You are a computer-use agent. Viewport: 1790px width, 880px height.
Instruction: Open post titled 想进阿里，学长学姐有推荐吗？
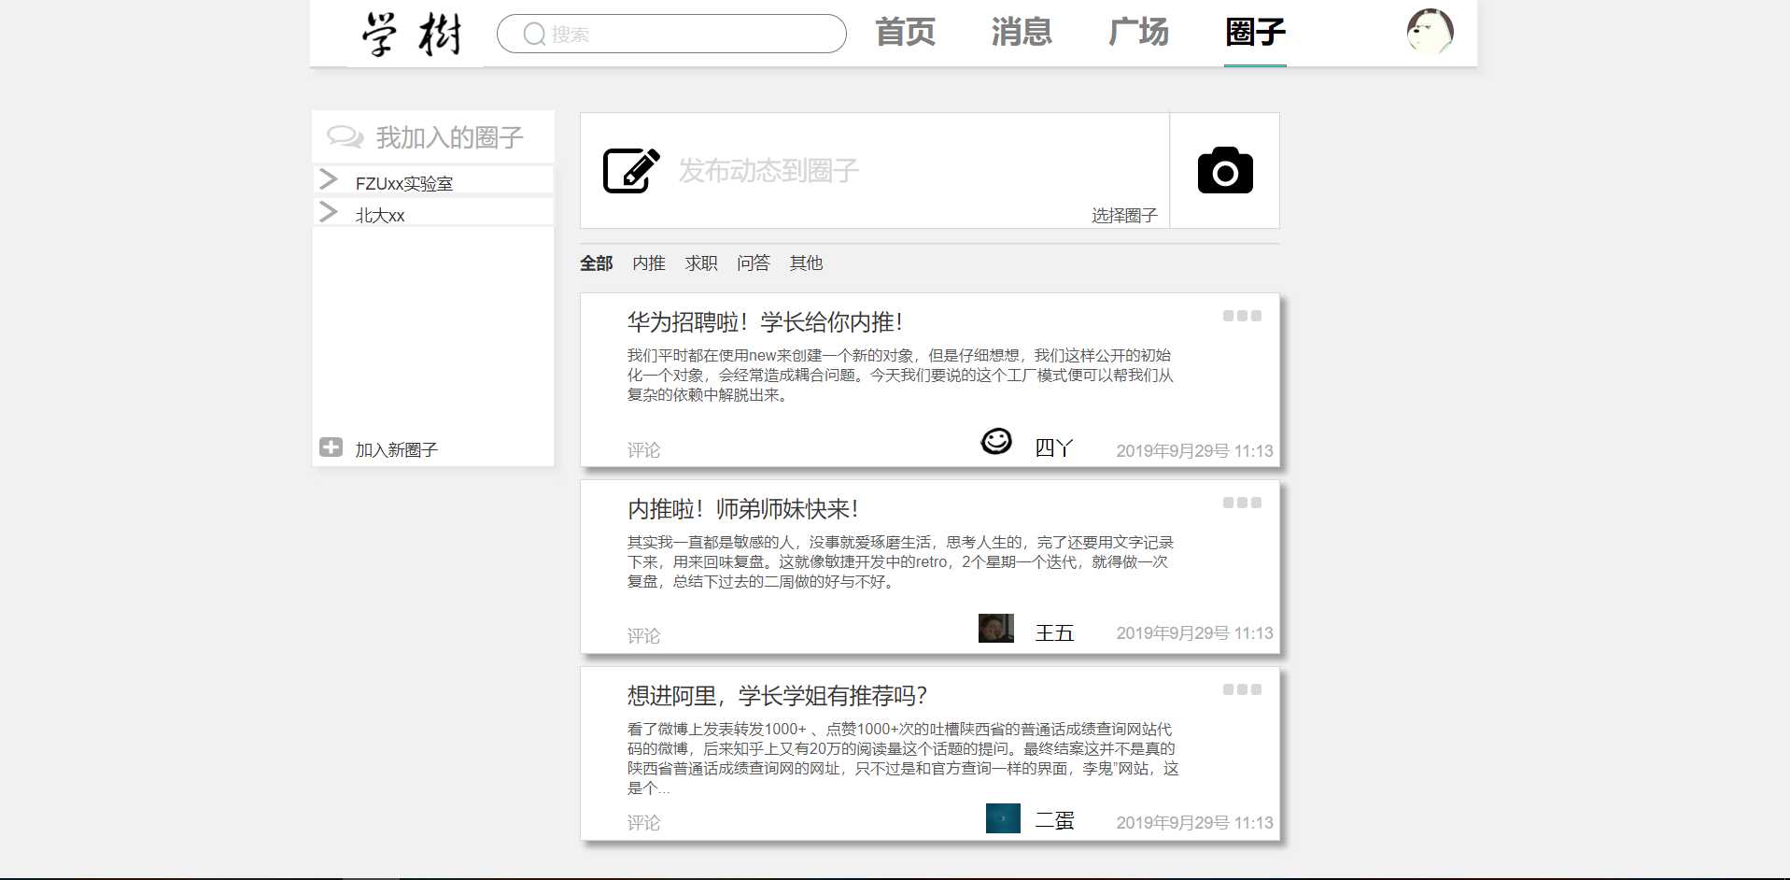click(777, 696)
